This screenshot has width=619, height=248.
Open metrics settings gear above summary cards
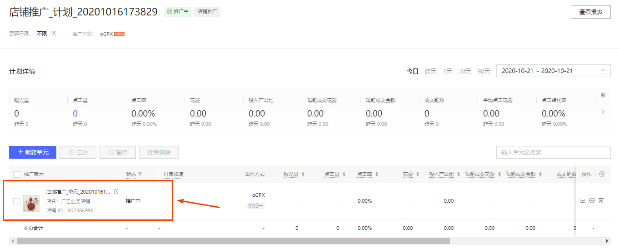tap(603, 95)
